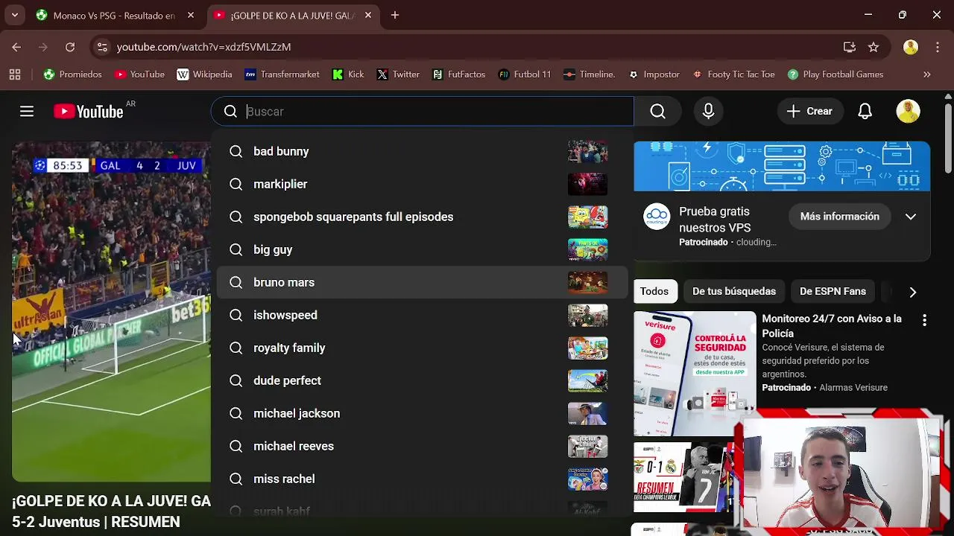The width and height of the screenshot is (954, 536).
Task: Select the markiplier suggestion
Action: (423, 184)
